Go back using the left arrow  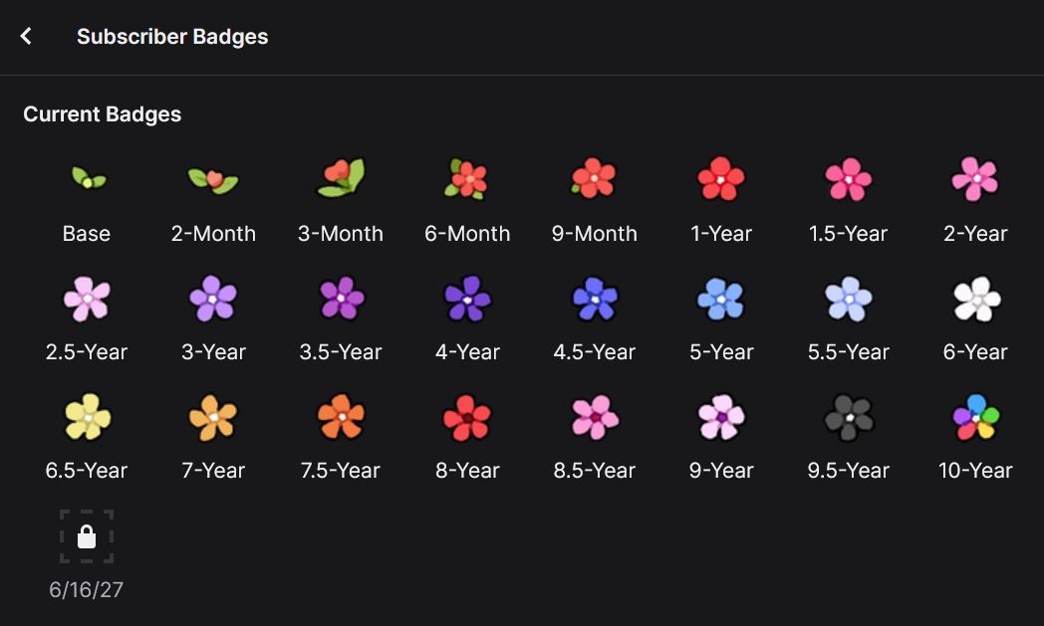click(27, 37)
